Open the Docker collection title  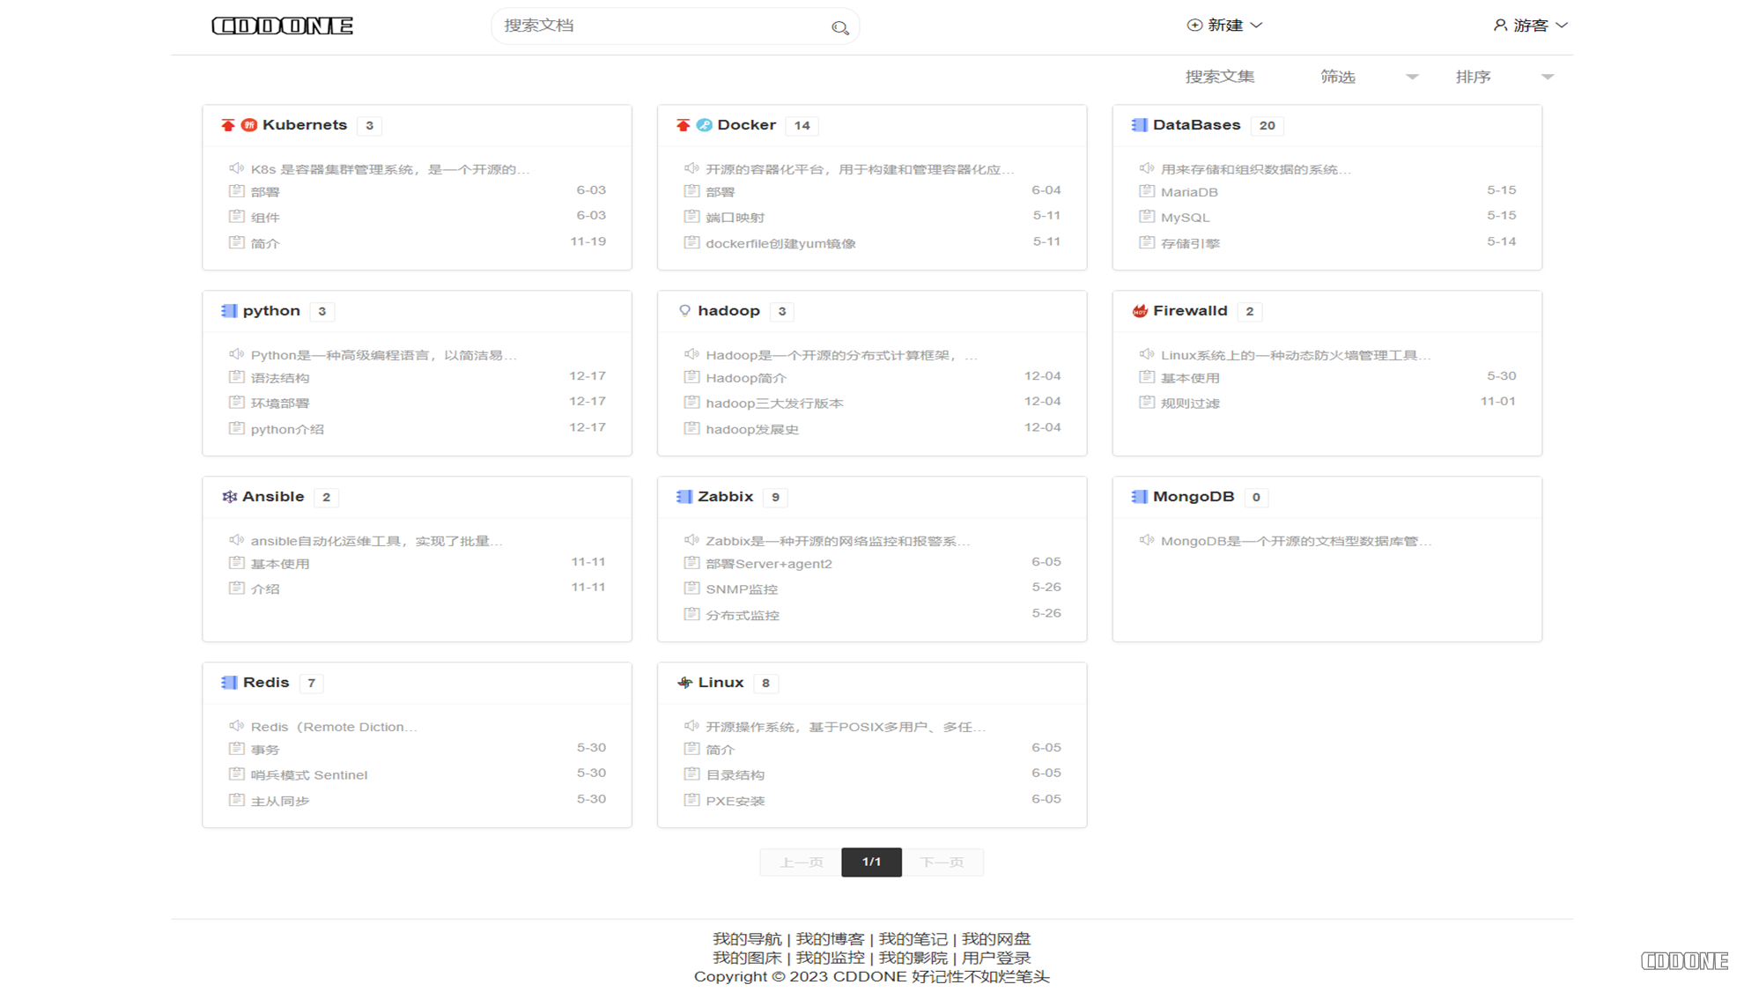[746, 125]
